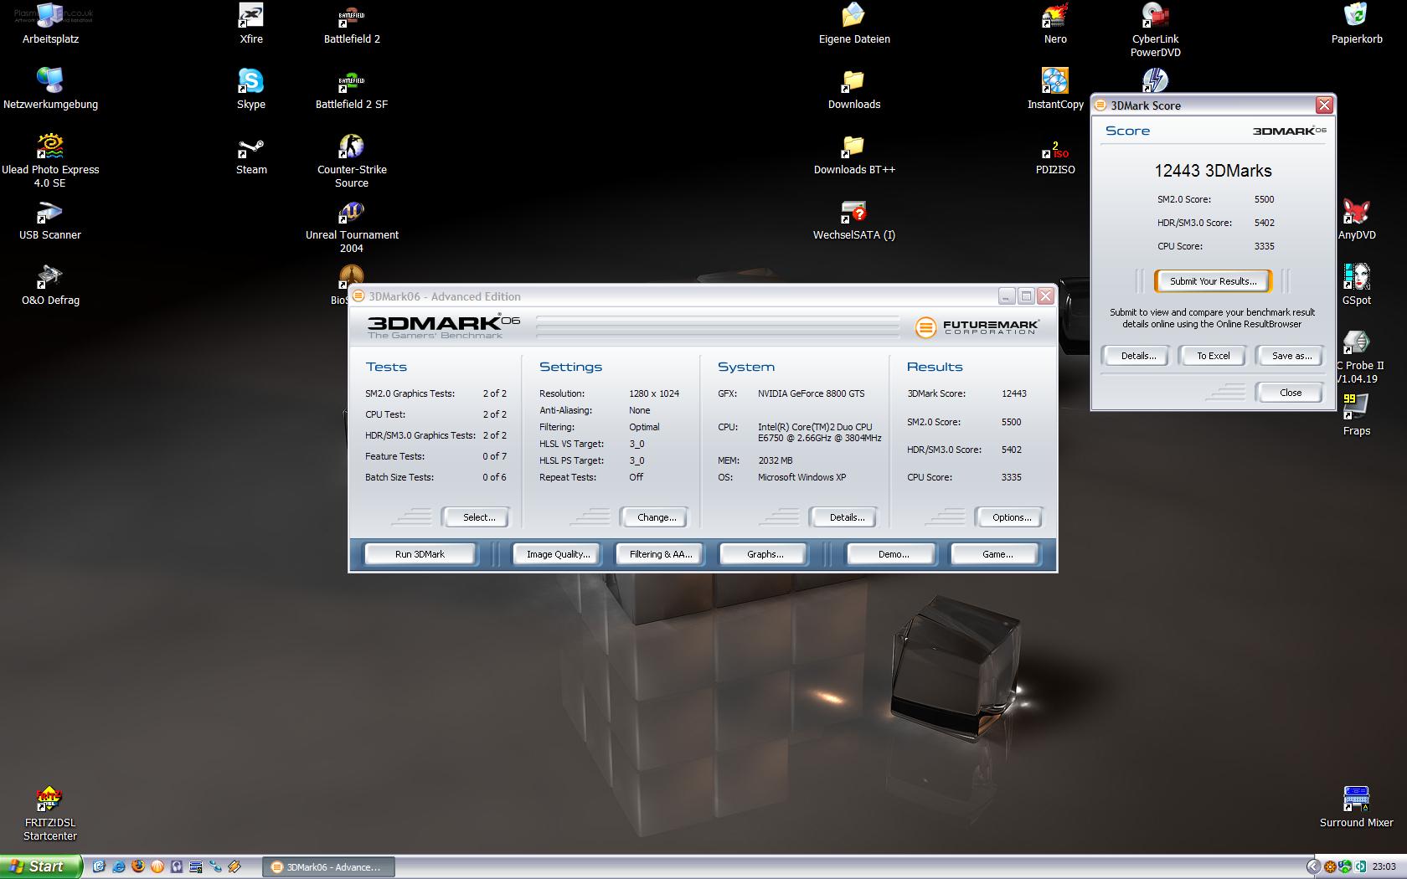Select the FRITZ!DSL Startcenter icon
Image resolution: width=1407 pixels, height=879 pixels.
[50, 814]
